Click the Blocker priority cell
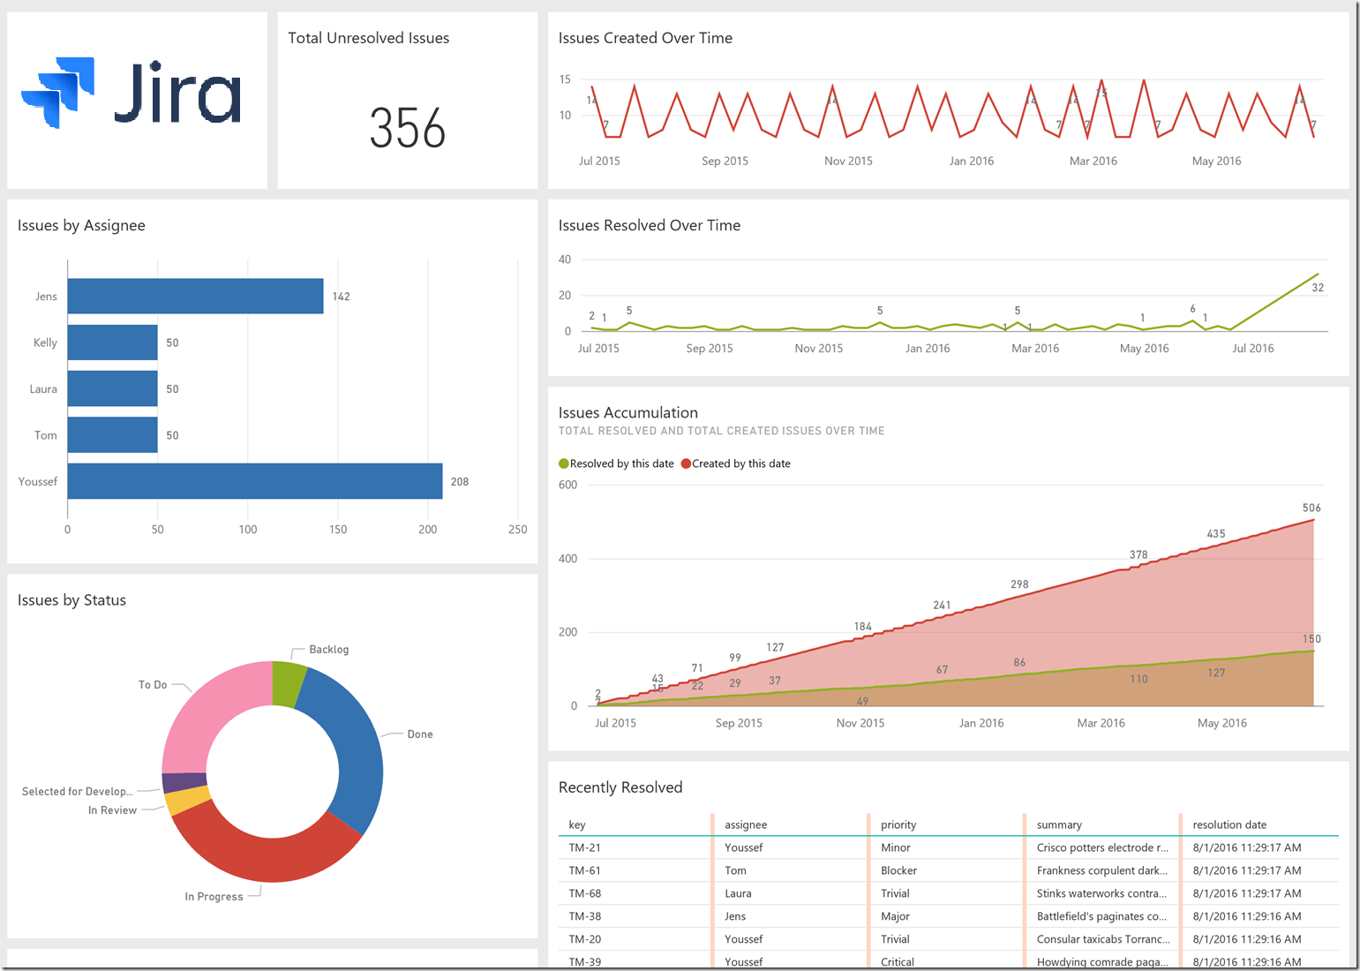1360x971 pixels. coord(898,870)
